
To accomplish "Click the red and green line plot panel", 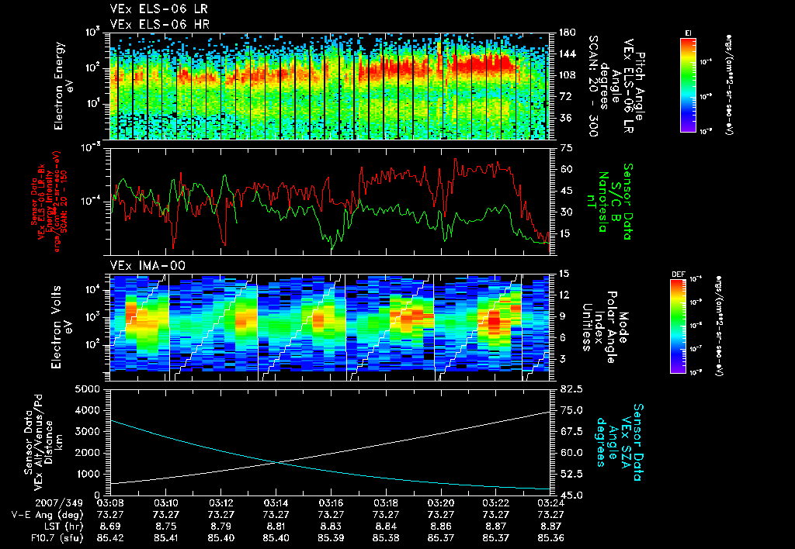I will point(330,202).
